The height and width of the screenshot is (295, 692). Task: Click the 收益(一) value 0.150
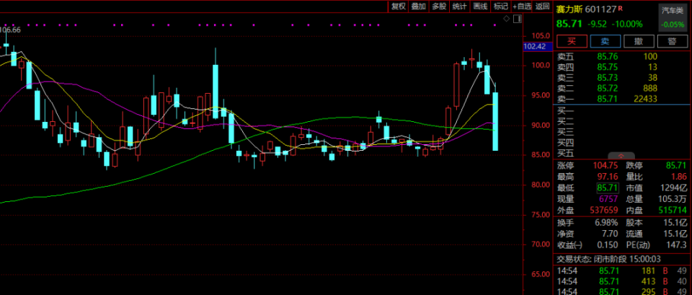[609, 245]
